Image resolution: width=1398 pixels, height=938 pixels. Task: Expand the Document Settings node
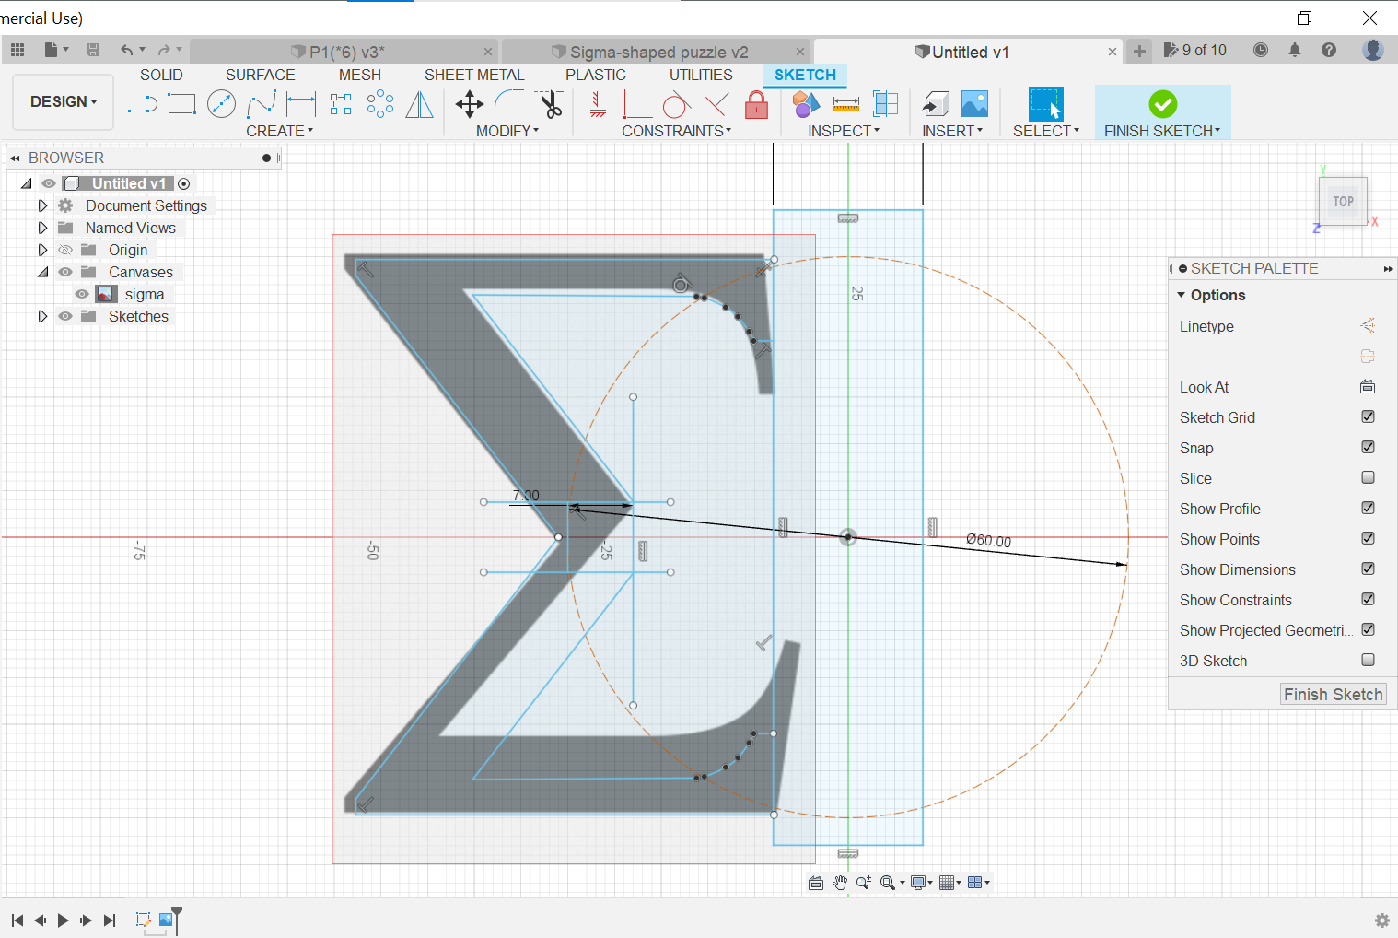pyautogui.click(x=42, y=205)
